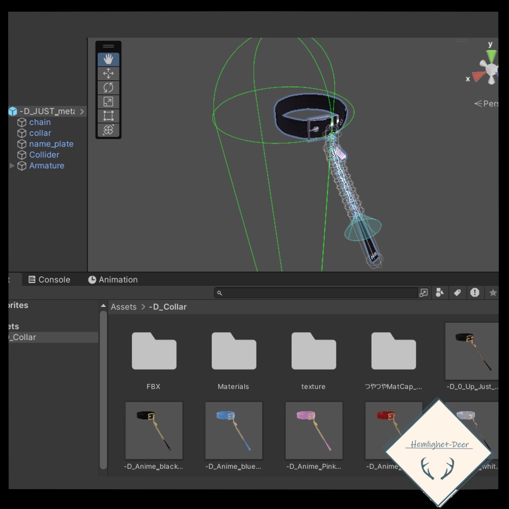Click the favorites star search icon

493,293
